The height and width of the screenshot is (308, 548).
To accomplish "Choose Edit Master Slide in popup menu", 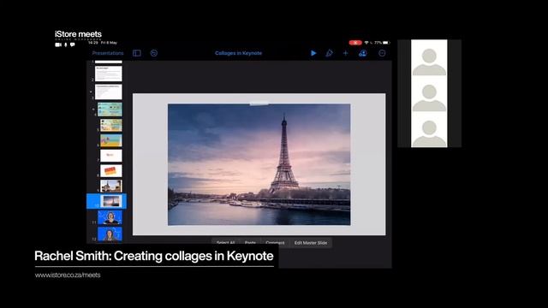I will pos(311,243).
